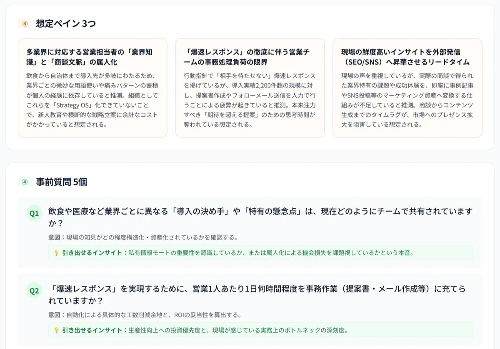Click the circled number 3 section badge
500x349 pixels.
(25, 24)
